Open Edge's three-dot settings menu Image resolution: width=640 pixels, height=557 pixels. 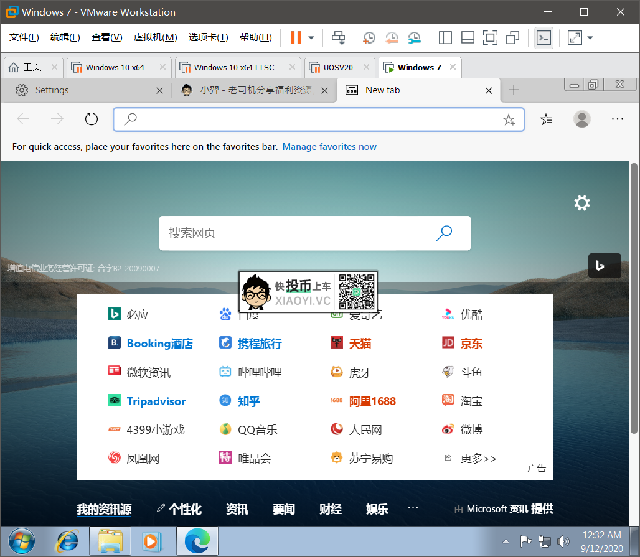click(617, 119)
